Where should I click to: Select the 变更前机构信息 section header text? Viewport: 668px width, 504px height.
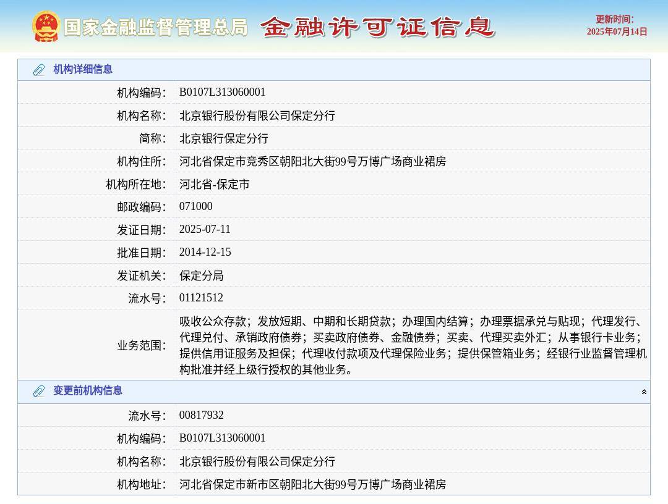[x=88, y=390]
